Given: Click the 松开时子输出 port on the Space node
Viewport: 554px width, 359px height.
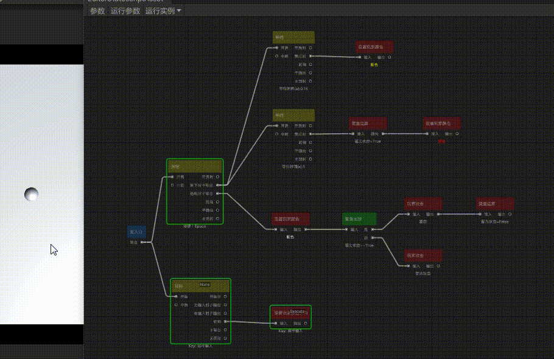Looking at the screenshot, I should [x=218, y=193].
